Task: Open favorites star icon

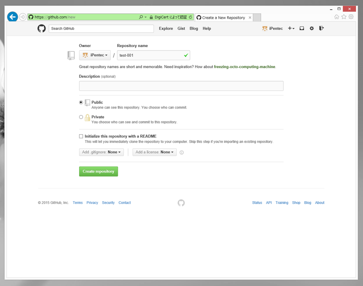Action: [x=344, y=17]
